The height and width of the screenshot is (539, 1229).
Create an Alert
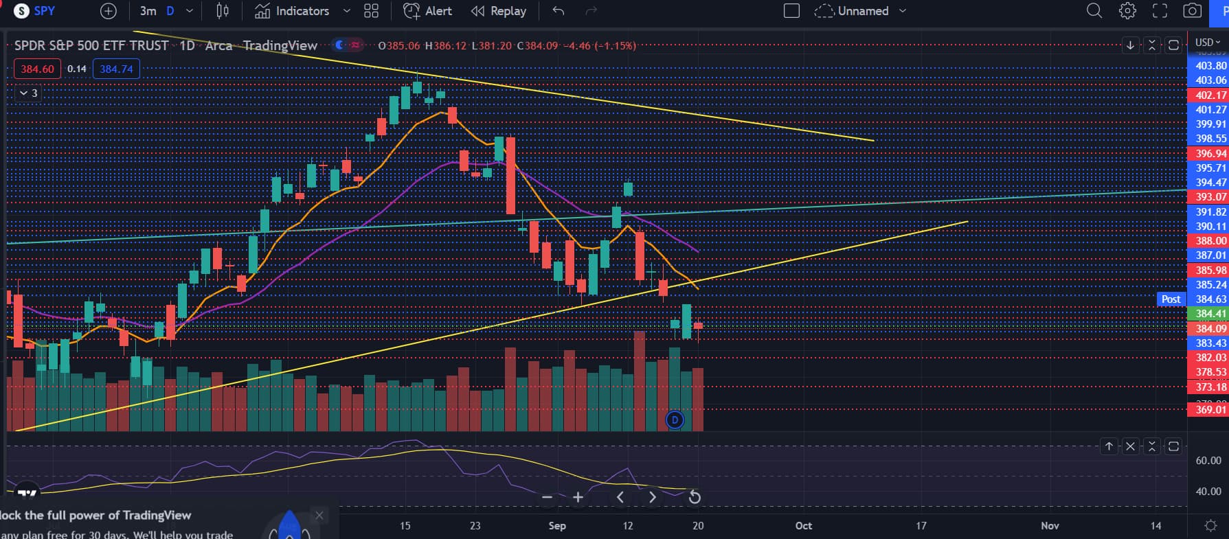(427, 11)
